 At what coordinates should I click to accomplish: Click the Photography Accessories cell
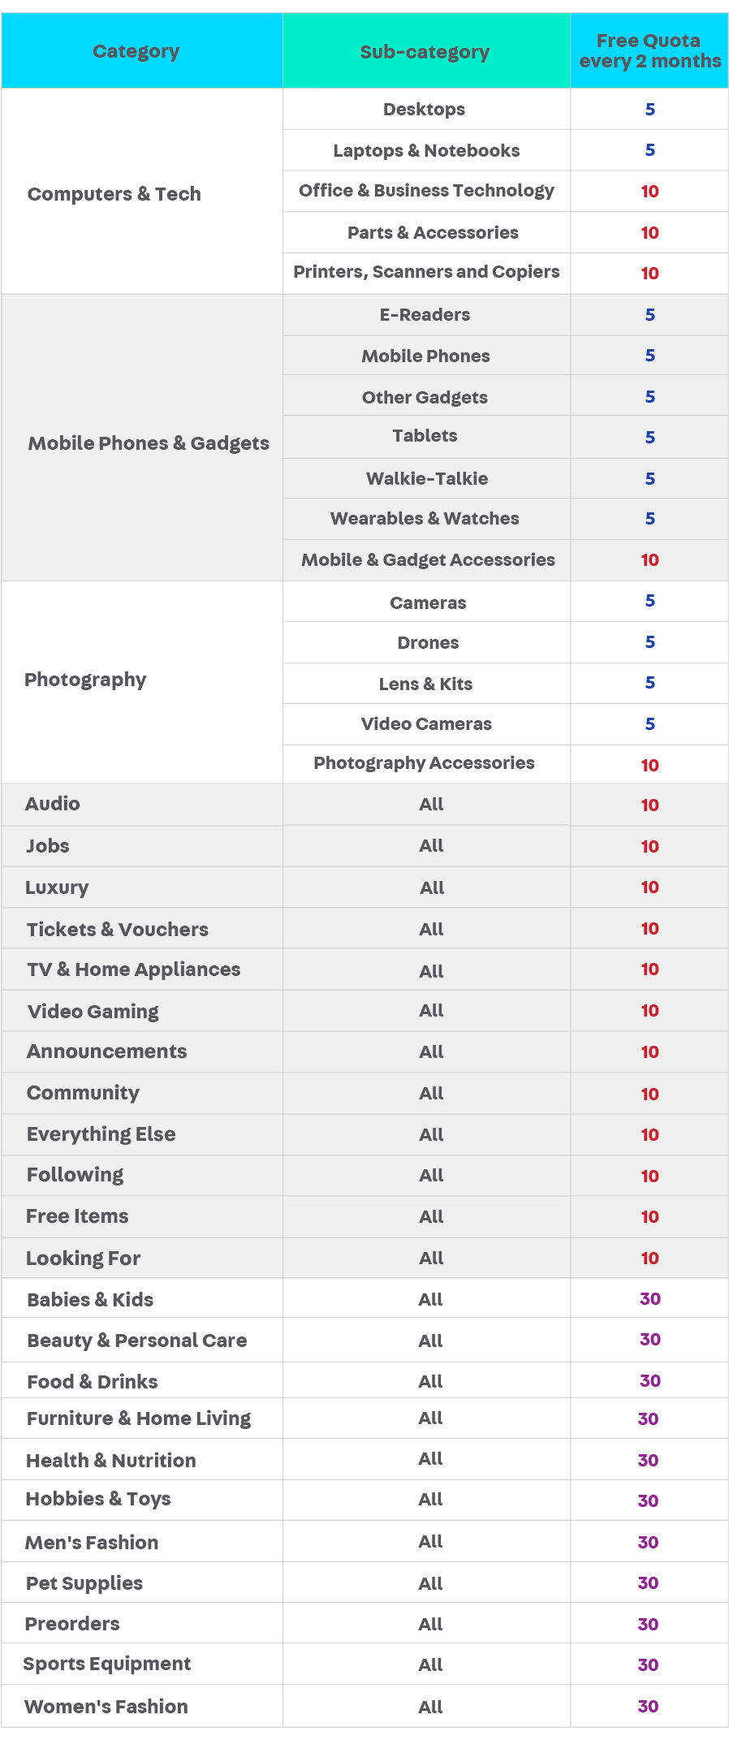[x=426, y=764]
